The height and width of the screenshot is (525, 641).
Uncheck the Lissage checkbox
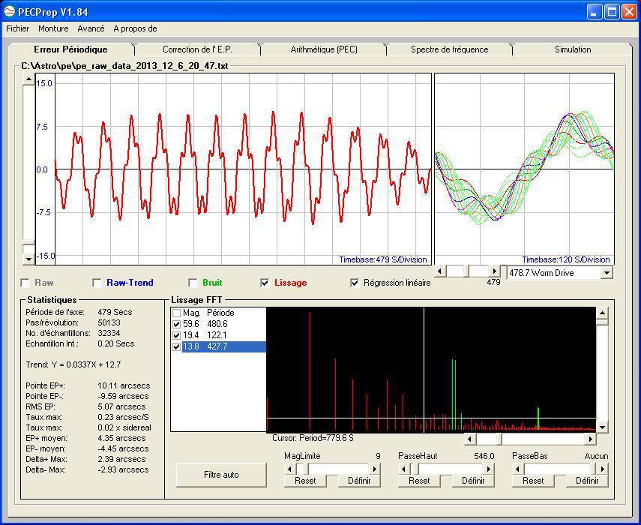265,283
